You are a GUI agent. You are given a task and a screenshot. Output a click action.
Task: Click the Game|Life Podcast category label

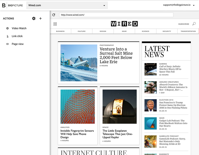tap(169, 136)
